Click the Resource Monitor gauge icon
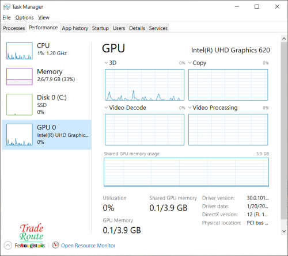Image resolution: width=288 pixels, height=256 pixels. [55, 245]
